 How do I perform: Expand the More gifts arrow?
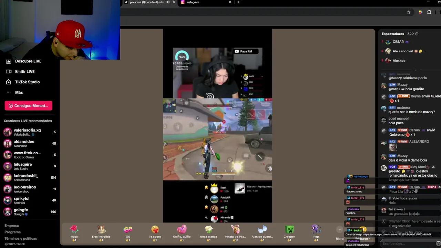tap(339, 230)
